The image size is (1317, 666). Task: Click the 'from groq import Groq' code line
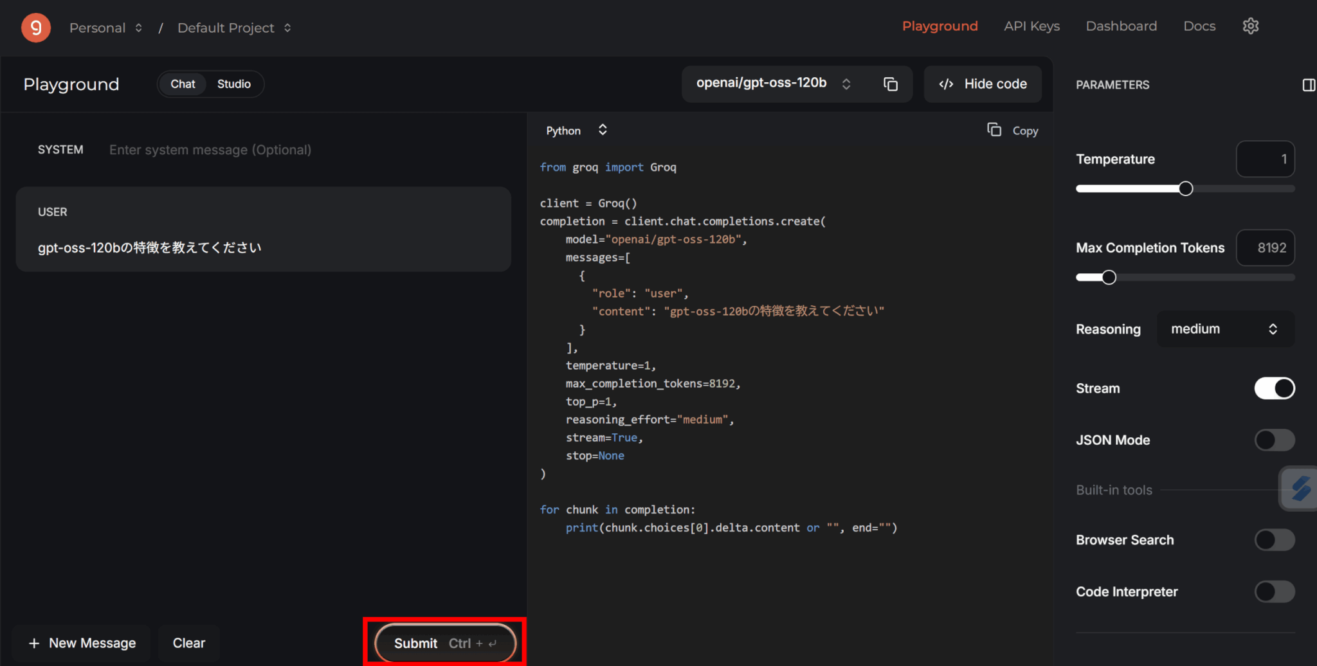[x=608, y=167]
